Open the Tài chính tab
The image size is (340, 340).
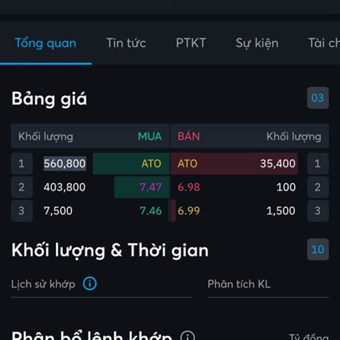[324, 43]
